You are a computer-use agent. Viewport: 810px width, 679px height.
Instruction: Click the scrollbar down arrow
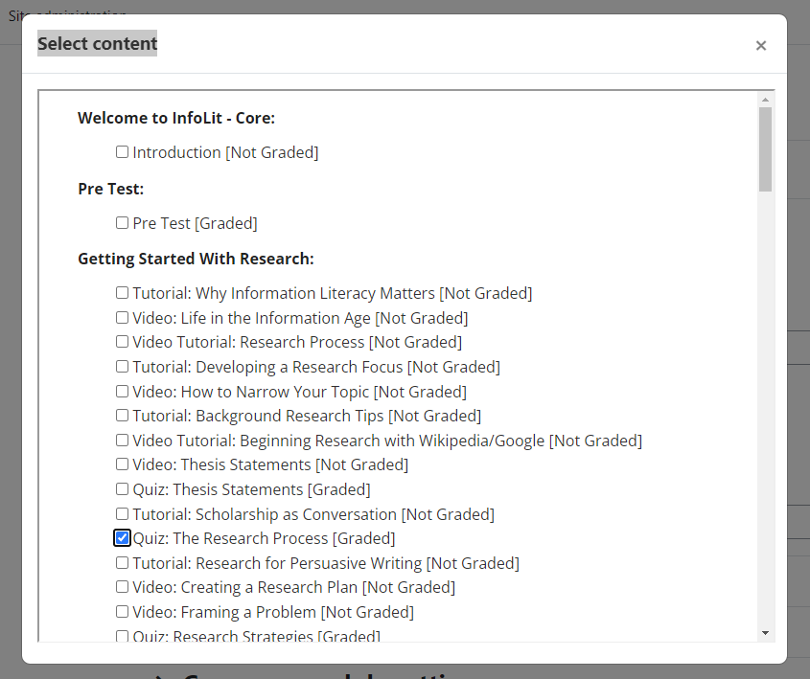(x=765, y=633)
